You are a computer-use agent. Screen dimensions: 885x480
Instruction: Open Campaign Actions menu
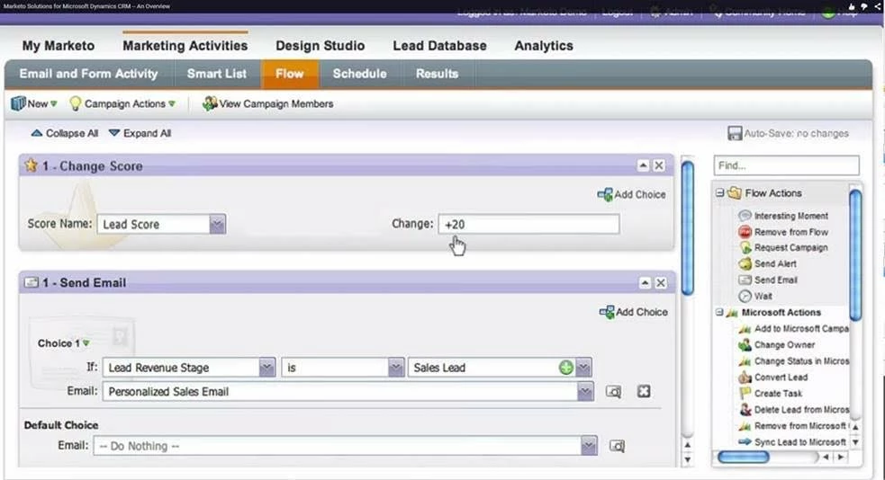pyautogui.click(x=122, y=103)
